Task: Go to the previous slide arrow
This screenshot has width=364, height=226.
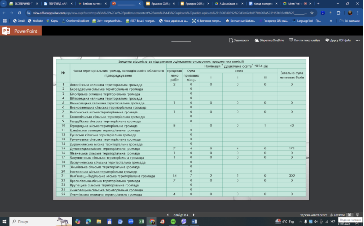Action: pos(168,215)
